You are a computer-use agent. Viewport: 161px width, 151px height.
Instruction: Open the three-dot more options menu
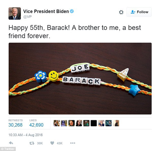point(73,143)
